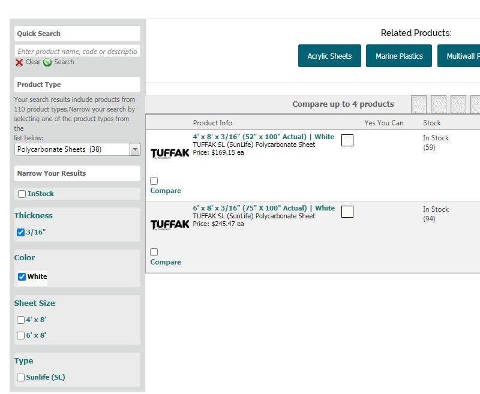Click the second empty compare slot

tap(439, 104)
